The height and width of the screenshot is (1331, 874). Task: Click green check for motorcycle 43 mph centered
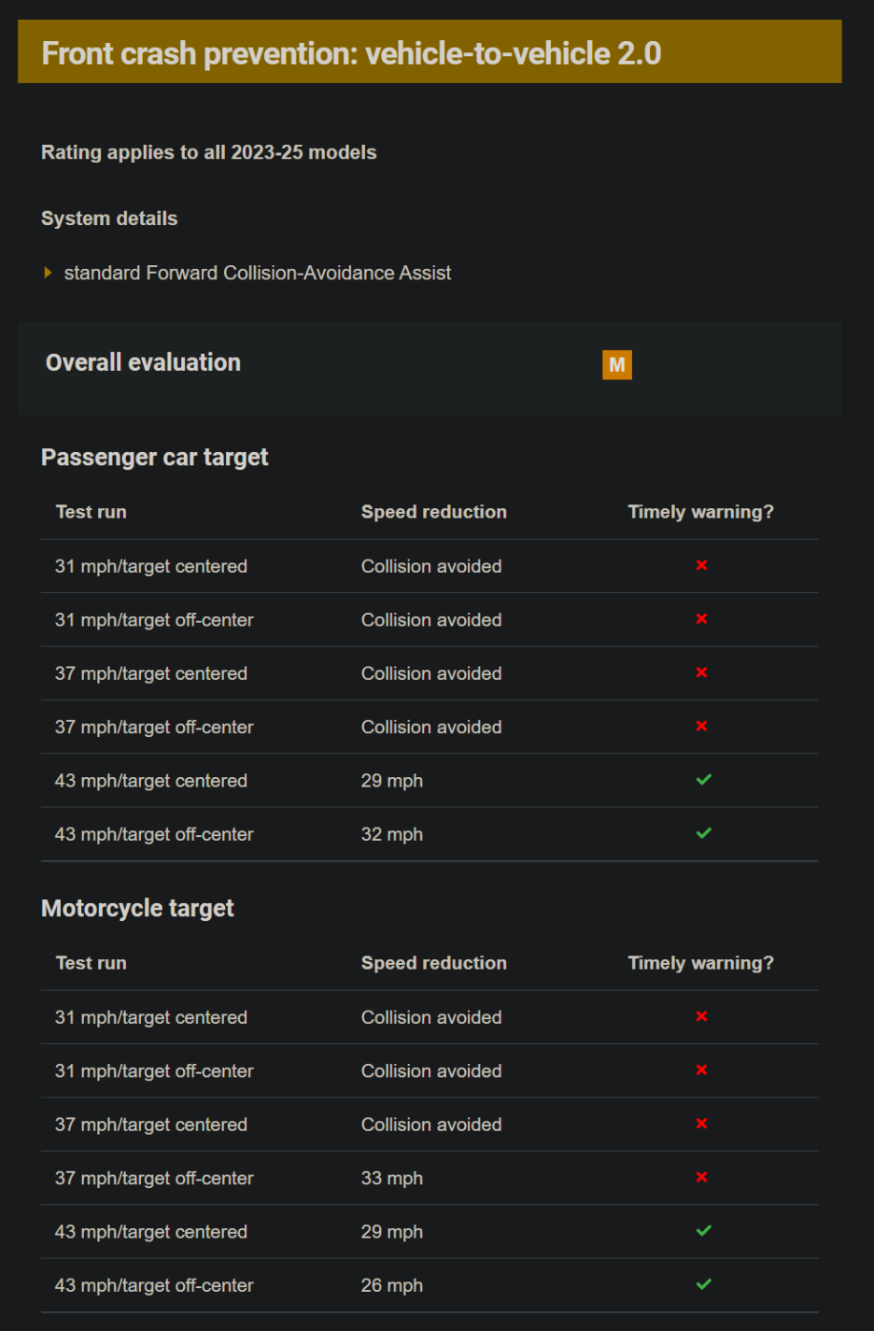click(x=703, y=1231)
